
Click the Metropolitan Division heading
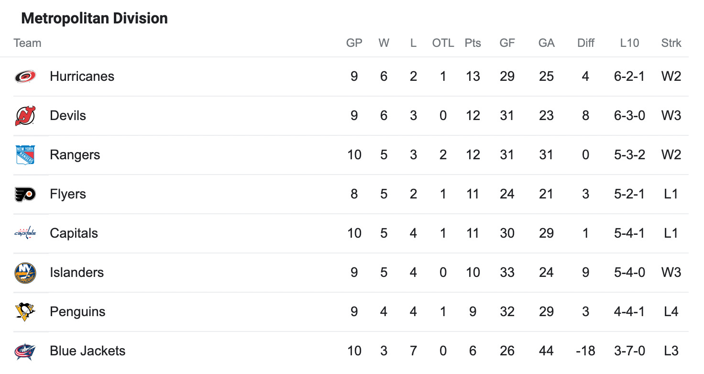coord(95,19)
